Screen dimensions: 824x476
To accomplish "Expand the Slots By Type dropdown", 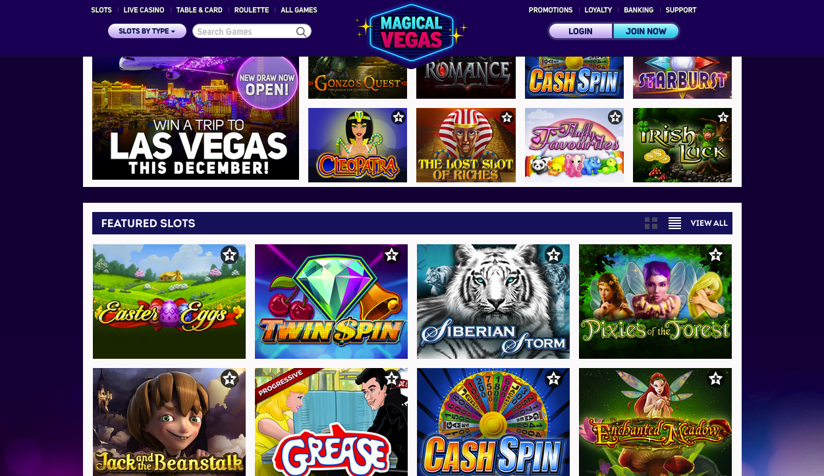I will pyautogui.click(x=147, y=31).
